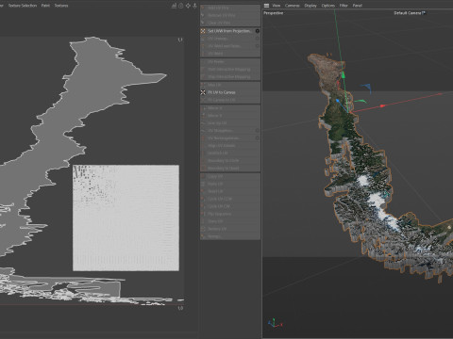Viewport: 453px width, 339px height.
Task: Open options gear for Set UVW from Projection
Action: (258, 31)
